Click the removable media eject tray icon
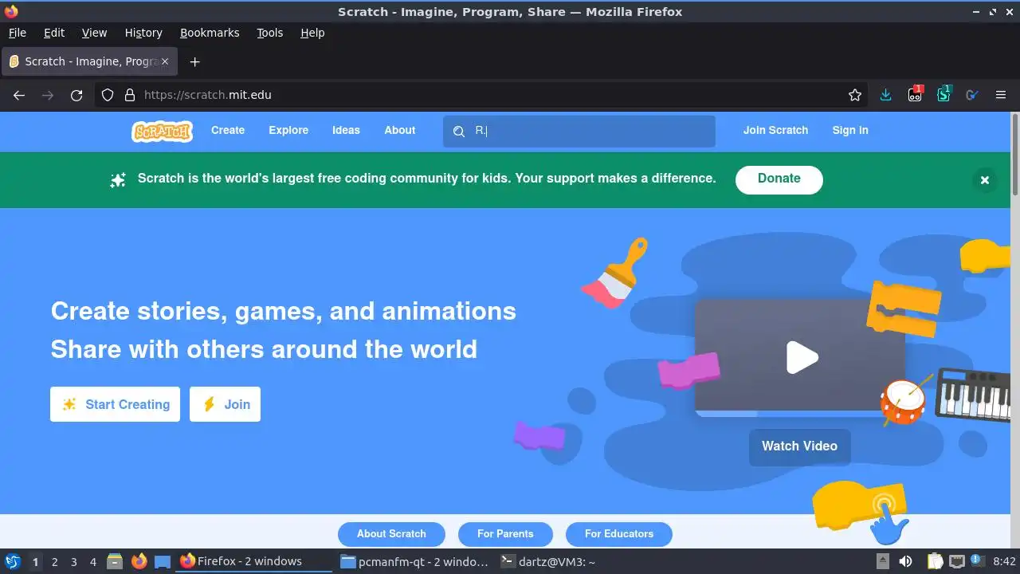This screenshot has height=574, width=1020. 882,561
